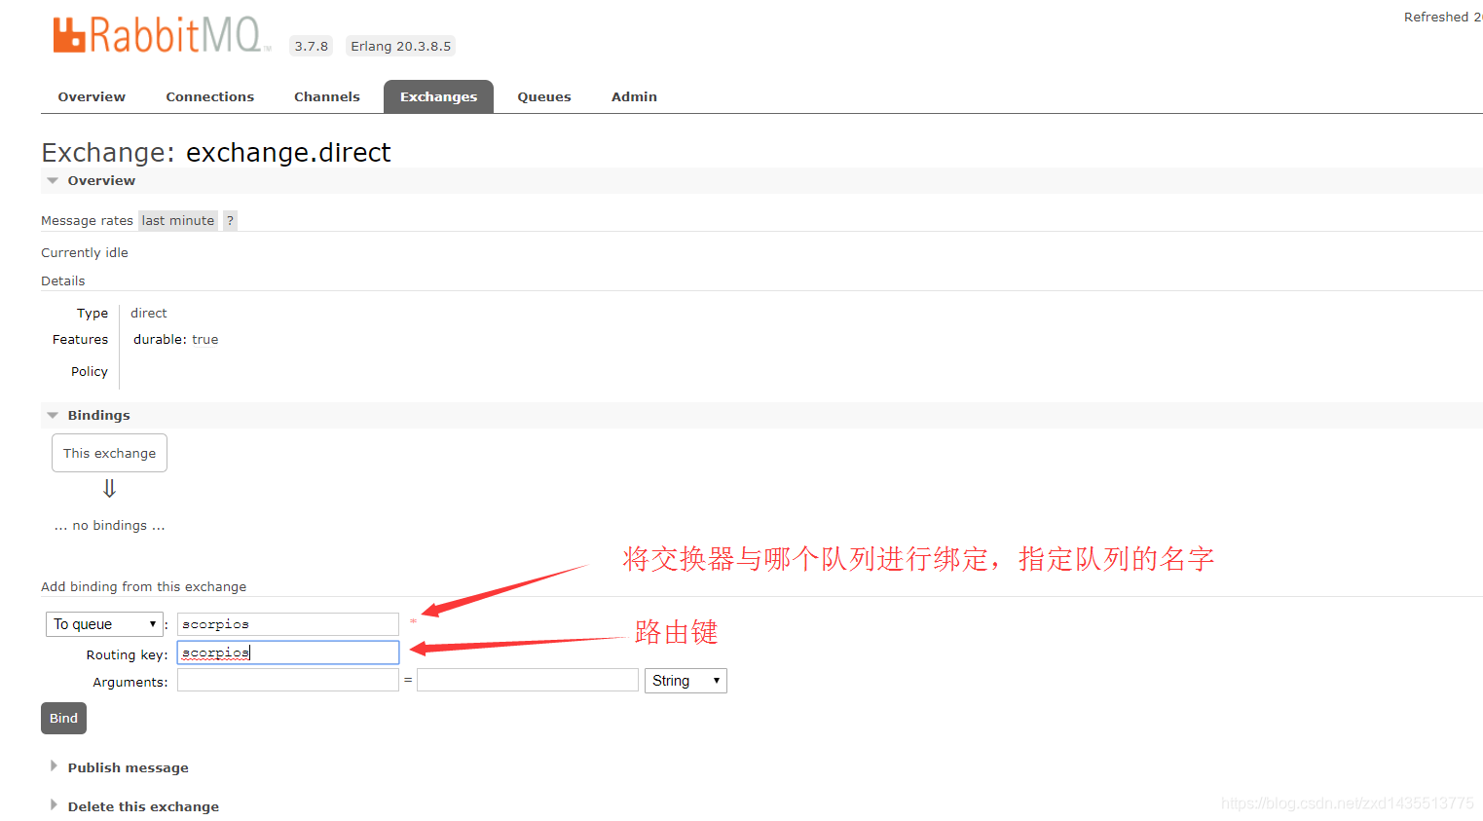Go to the Channels tab
This screenshot has width=1483, height=821.
coord(327,96)
